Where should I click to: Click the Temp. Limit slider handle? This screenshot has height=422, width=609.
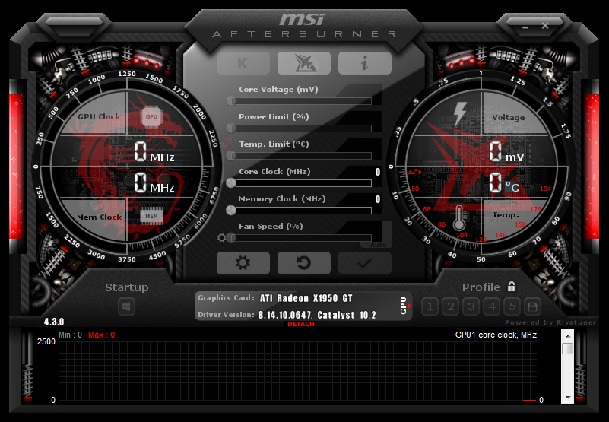pos(231,155)
